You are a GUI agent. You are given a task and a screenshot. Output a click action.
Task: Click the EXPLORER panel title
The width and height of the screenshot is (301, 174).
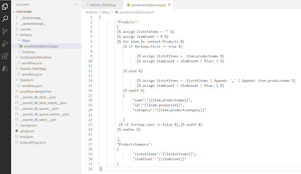(23, 5)
